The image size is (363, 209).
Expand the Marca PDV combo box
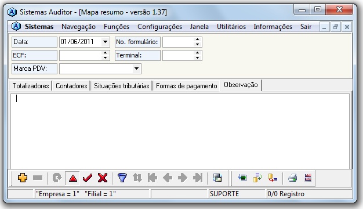click(x=136, y=69)
